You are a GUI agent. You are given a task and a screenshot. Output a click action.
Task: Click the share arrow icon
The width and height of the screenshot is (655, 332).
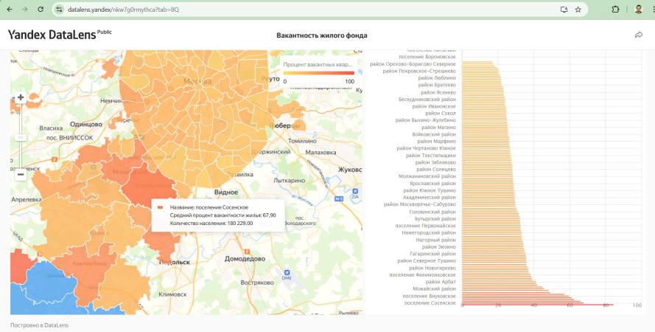[x=638, y=35]
